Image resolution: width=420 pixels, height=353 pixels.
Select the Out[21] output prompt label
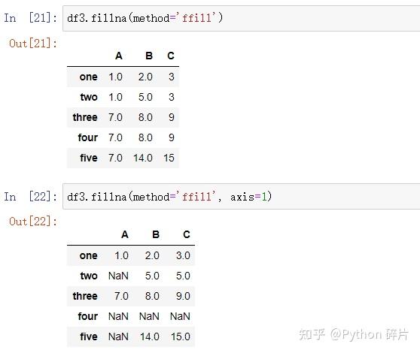(33, 44)
